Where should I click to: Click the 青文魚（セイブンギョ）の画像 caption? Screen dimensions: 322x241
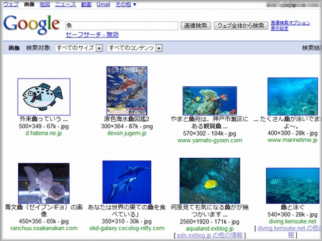(x=44, y=211)
